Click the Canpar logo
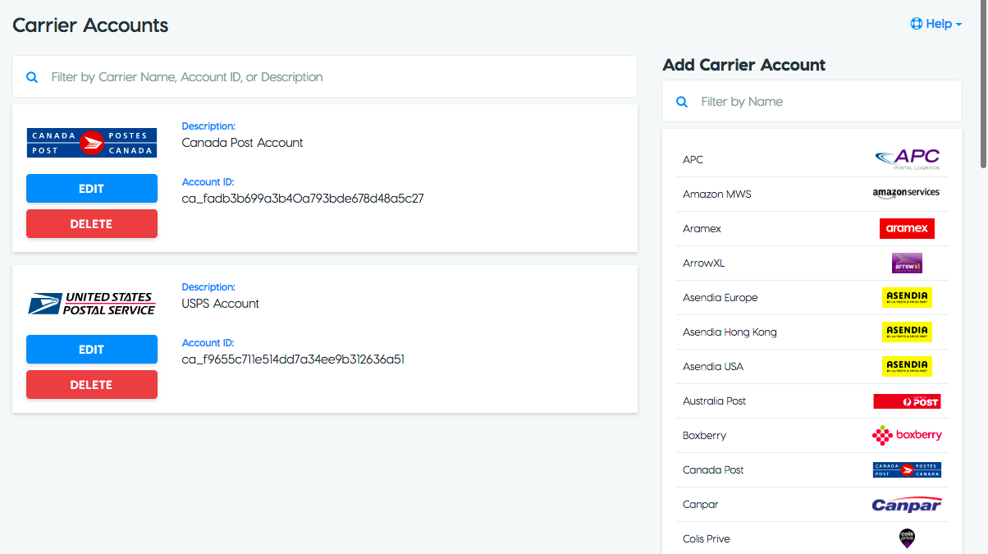Image resolution: width=988 pixels, height=554 pixels. pos(907,504)
